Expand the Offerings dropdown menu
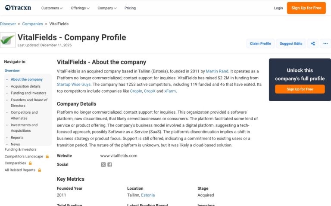 pos(80,8)
